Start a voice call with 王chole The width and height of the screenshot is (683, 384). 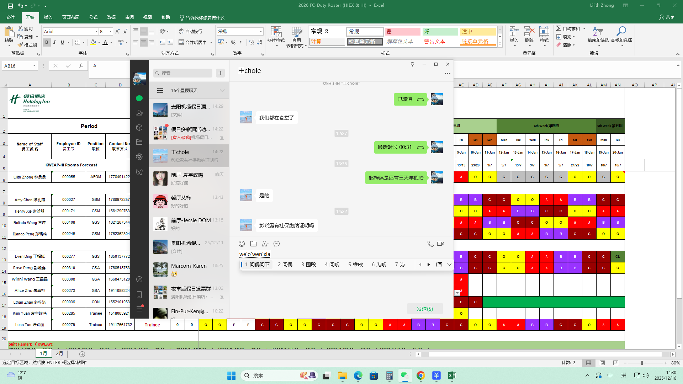click(430, 244)
